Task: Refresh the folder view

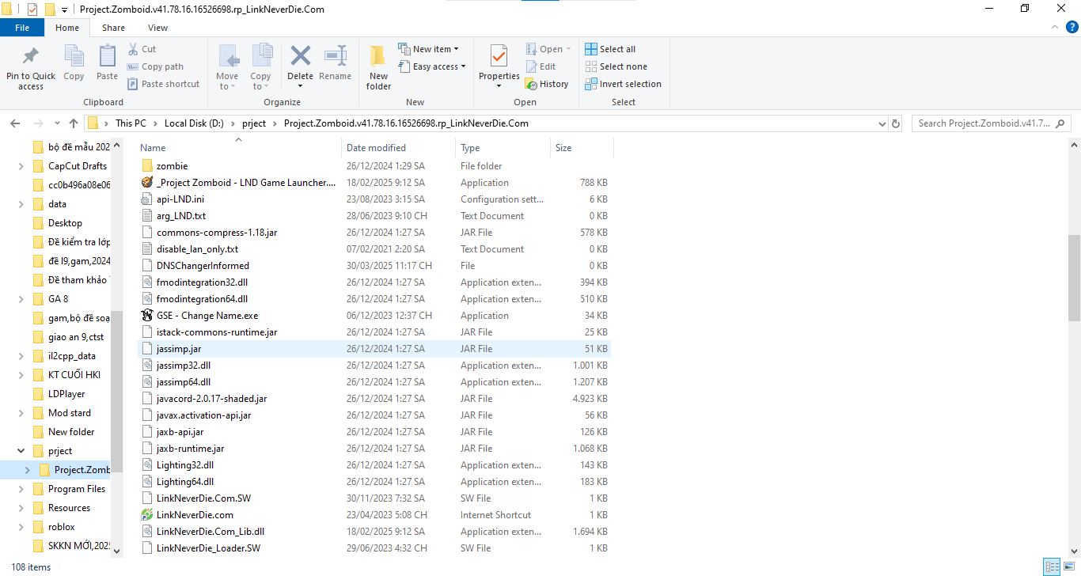Action: point(895,123)
